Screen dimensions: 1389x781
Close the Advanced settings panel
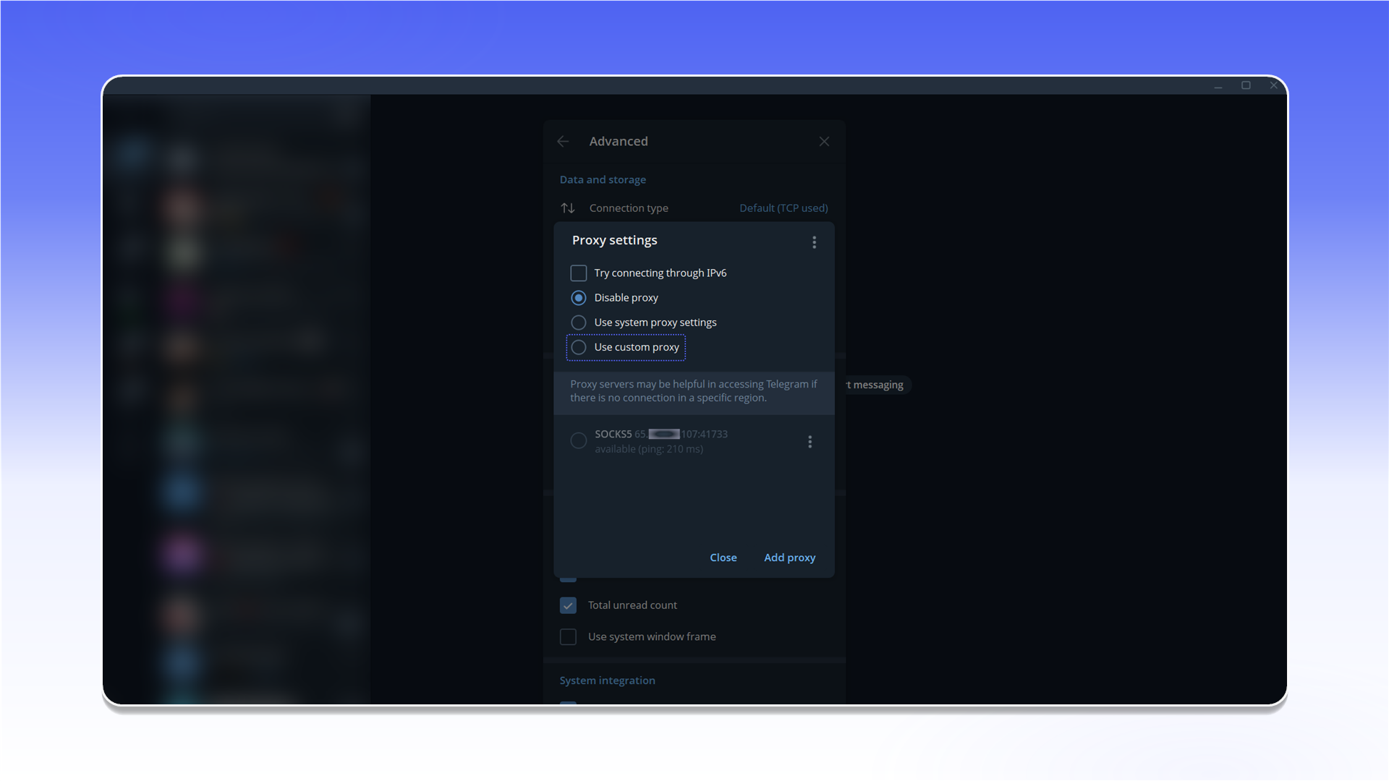coord(824,142)
